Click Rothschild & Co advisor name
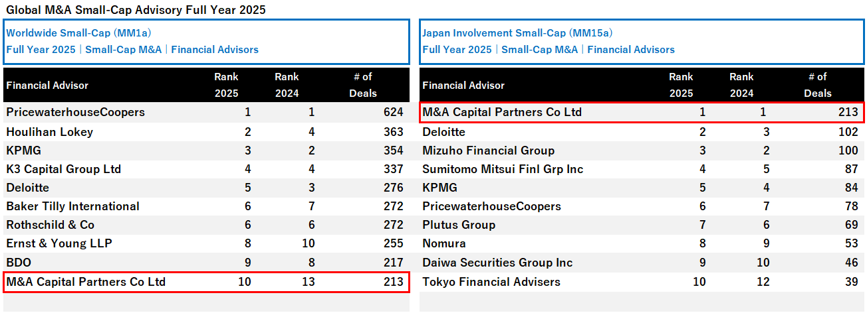 (x=51, y=225)
